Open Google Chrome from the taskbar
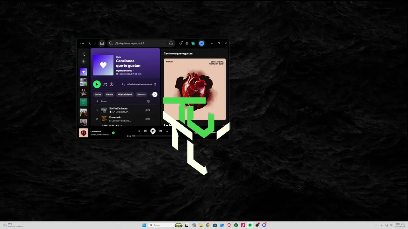 click(208, 225)
